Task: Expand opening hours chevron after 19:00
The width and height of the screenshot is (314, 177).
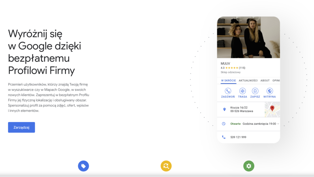Action: coord(278,124)
